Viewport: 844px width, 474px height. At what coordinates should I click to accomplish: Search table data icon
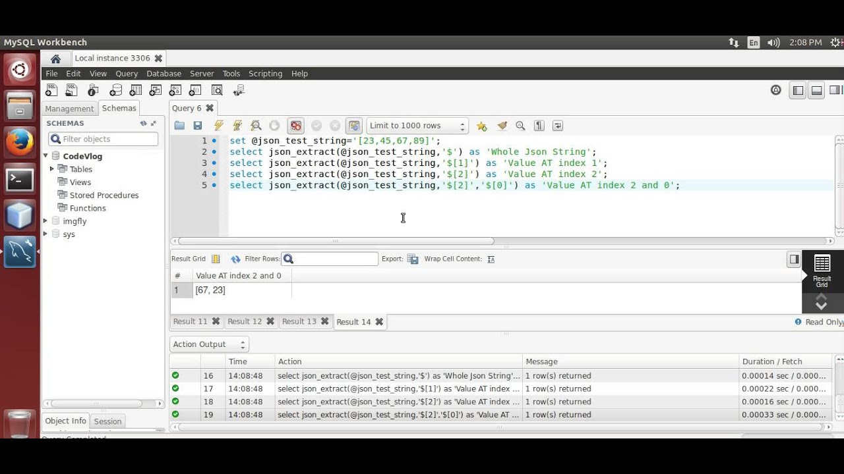tap(217, 90)
